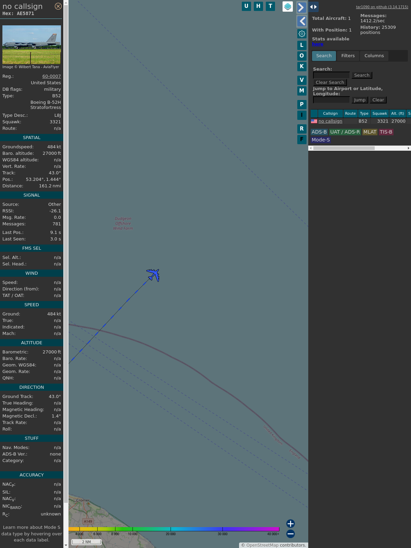The height and width of the screenshot is (548, 411).
Task: Click the UAT / ADS-R legend tag
Action: click(x=345, y=132)
